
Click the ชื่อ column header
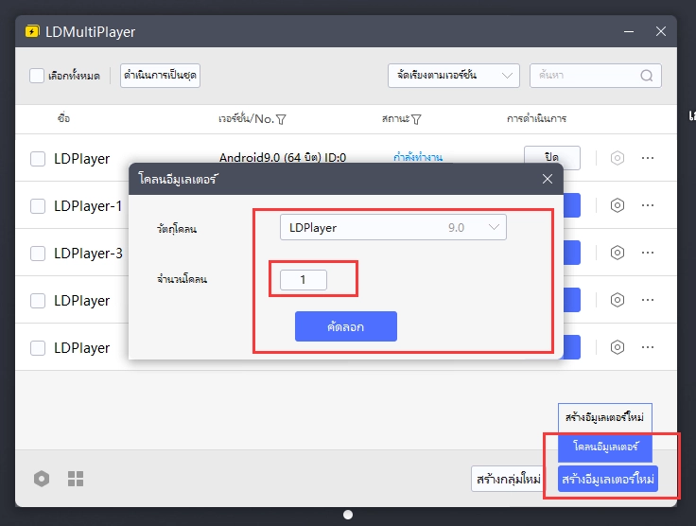coord(63,118)
